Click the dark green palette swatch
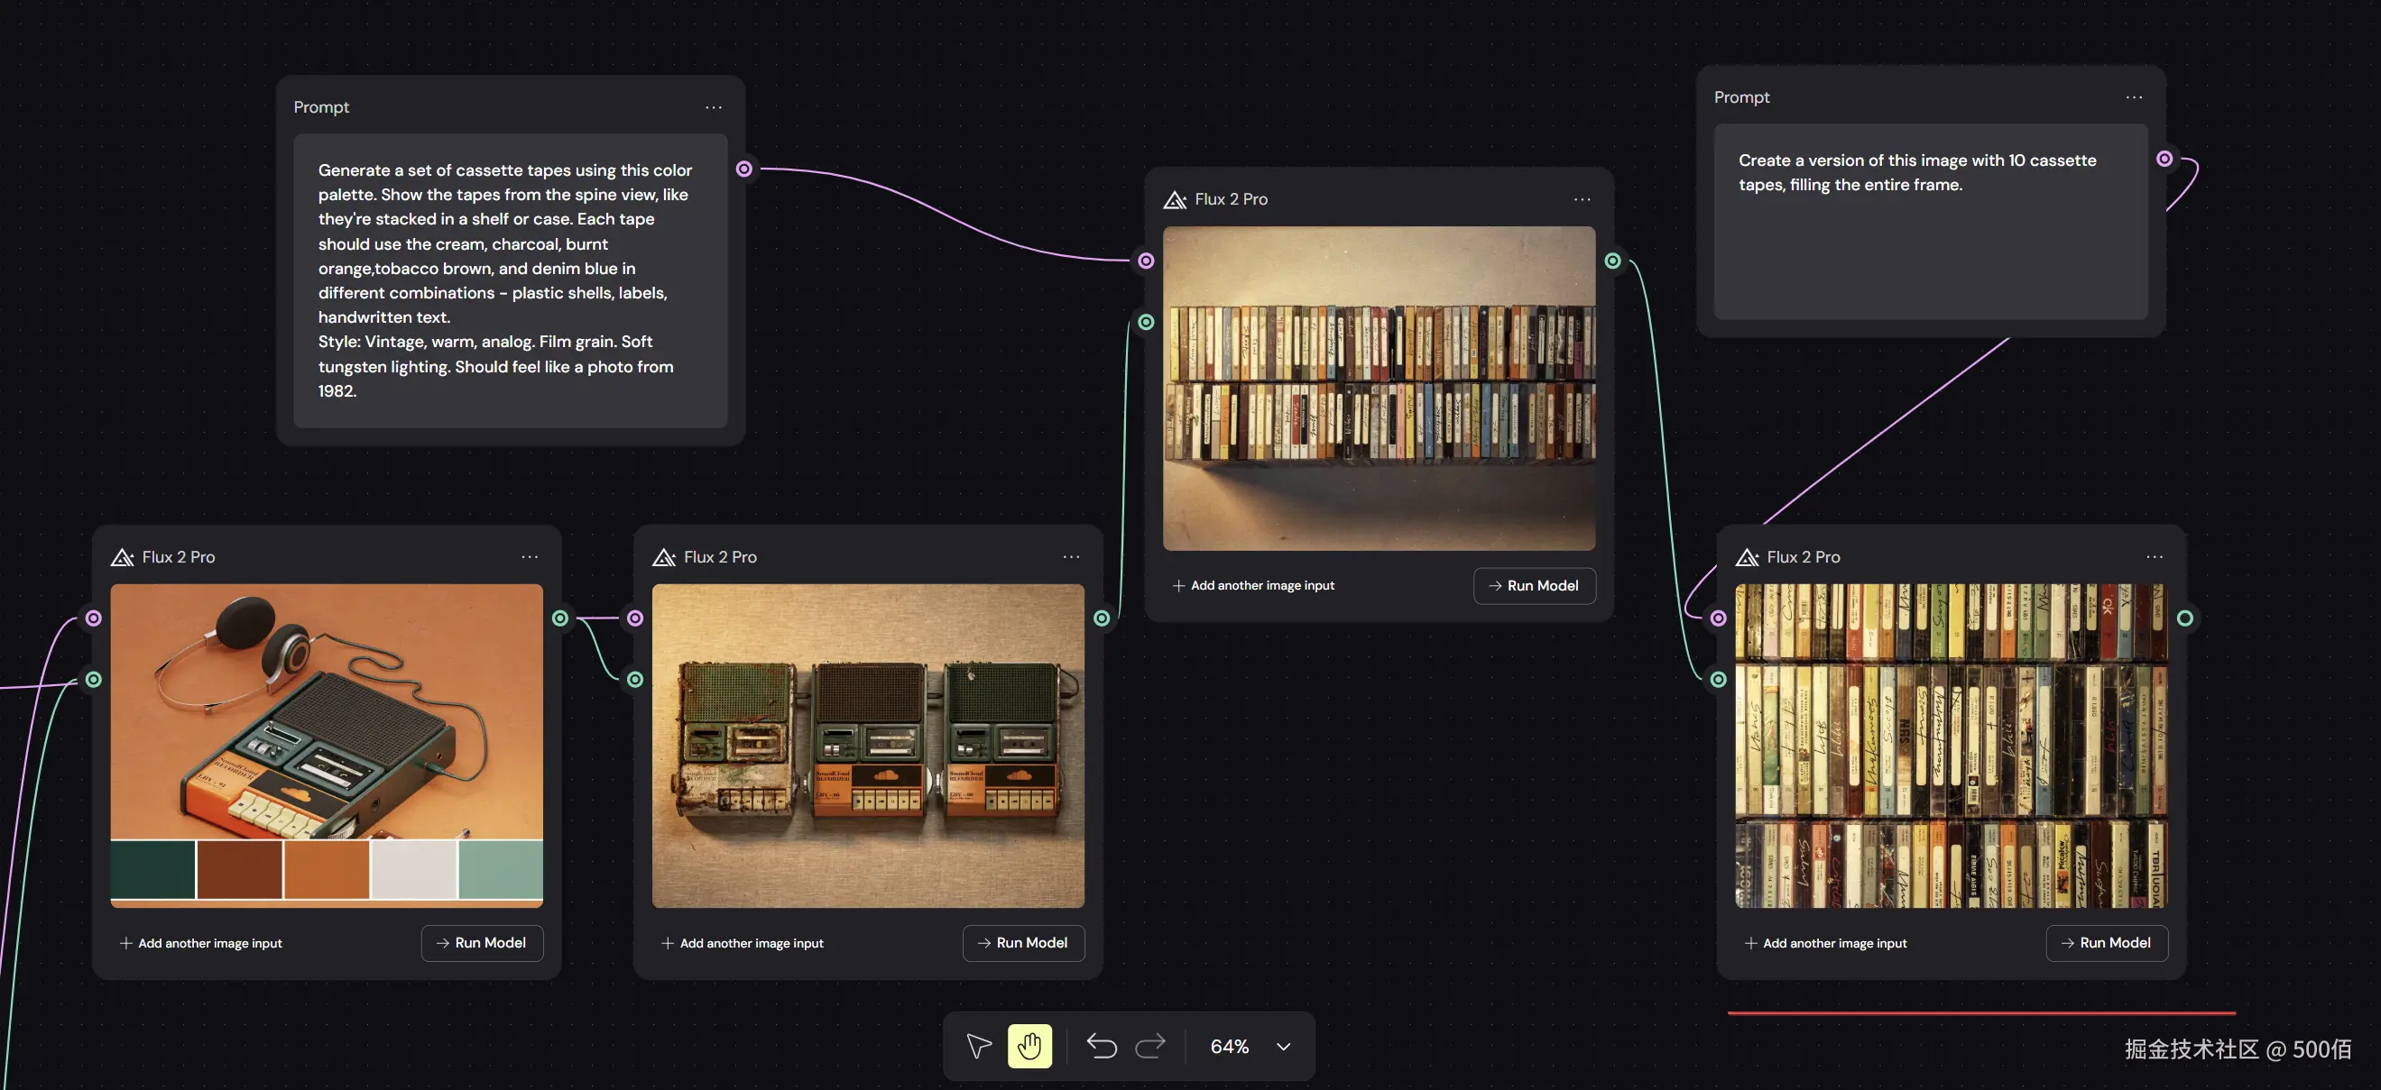The image size is (2381, 1090). tap(153, 868)
